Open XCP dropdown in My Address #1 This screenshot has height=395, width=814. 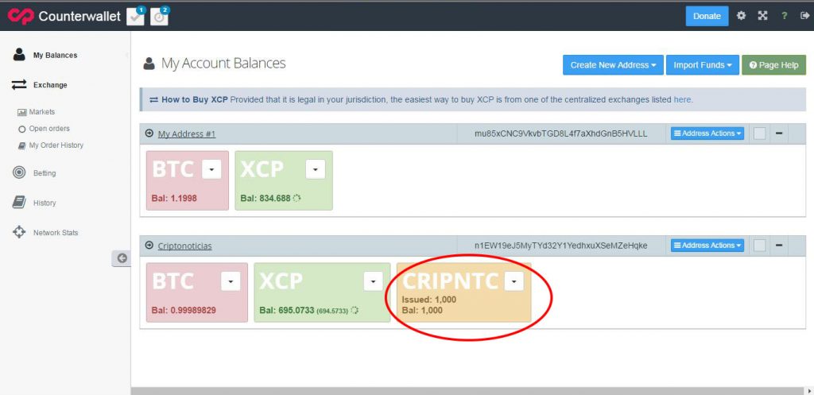(316, 169)
